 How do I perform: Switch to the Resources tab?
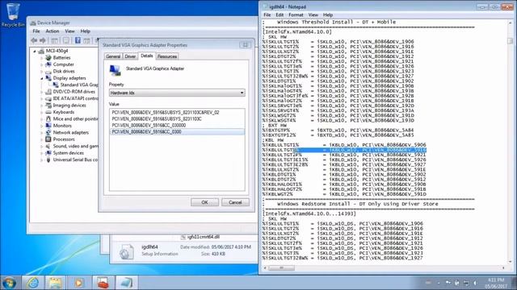[167, 56]
